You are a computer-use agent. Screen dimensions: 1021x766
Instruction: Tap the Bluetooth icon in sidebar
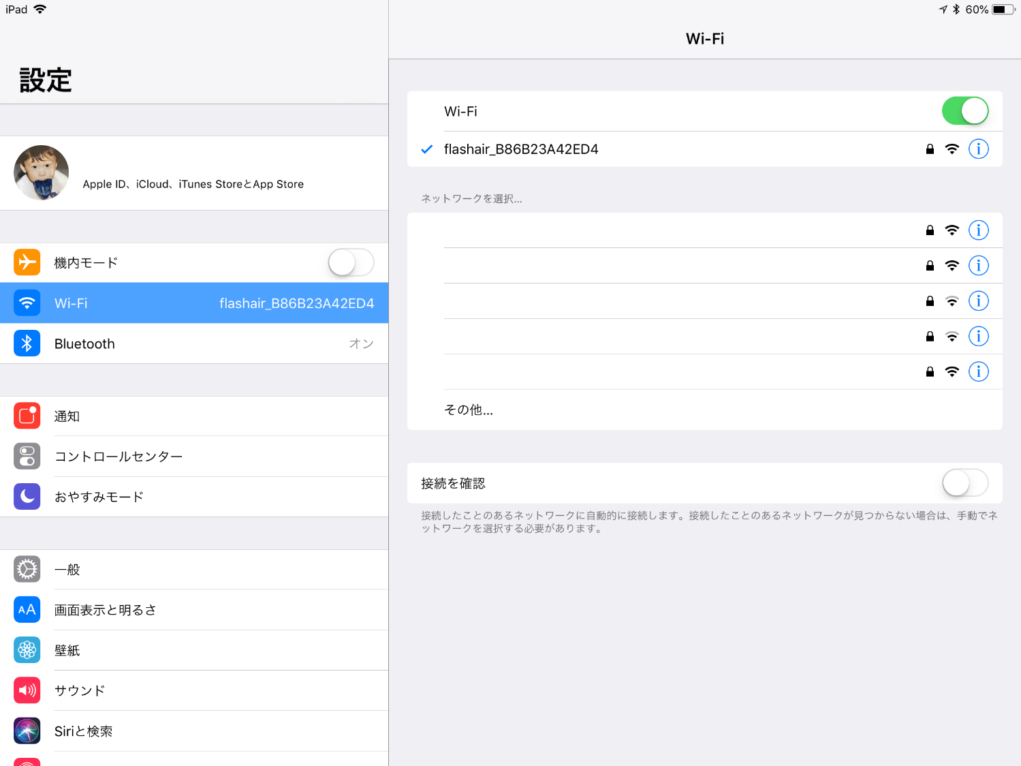tap(27, 343)
